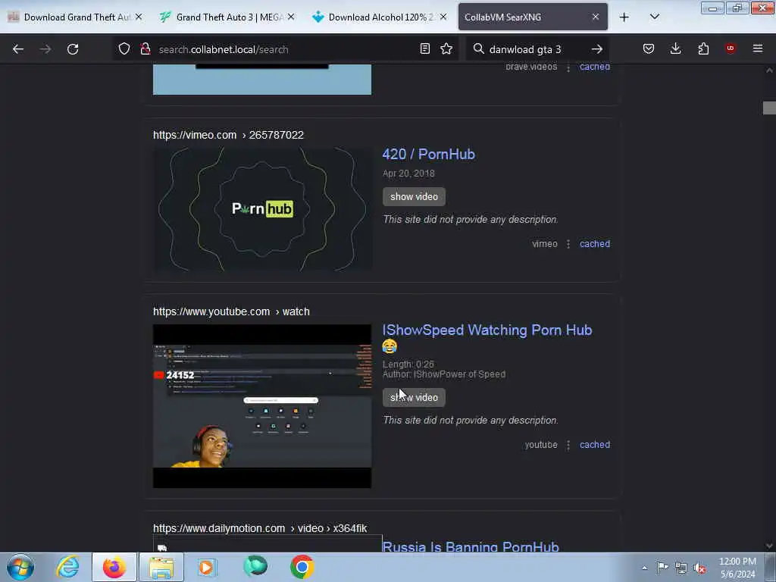Launch Windows Media Player from the taskbar
Image resolution: width=776 pixels, height=582 pixels.
tap(208, 567)
